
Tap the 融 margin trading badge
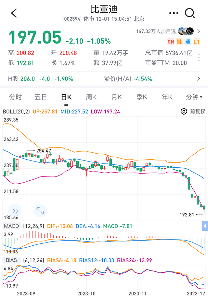click(x=179, y=42)
